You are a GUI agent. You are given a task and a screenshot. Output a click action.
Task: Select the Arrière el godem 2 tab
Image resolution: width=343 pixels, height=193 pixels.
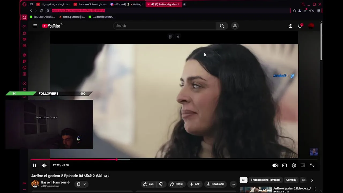click(163, 4)
